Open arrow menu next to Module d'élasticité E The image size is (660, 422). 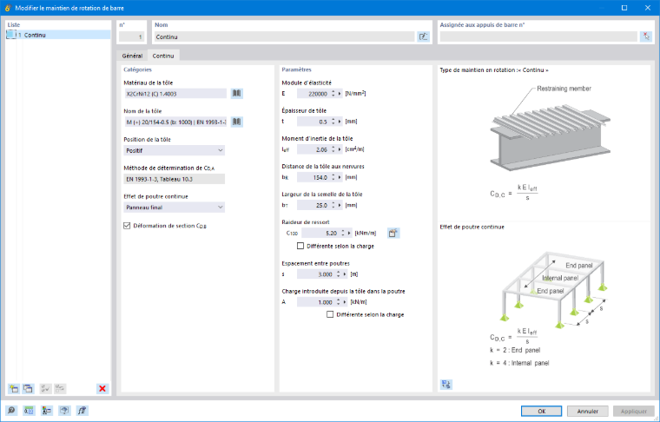(340, 94)
